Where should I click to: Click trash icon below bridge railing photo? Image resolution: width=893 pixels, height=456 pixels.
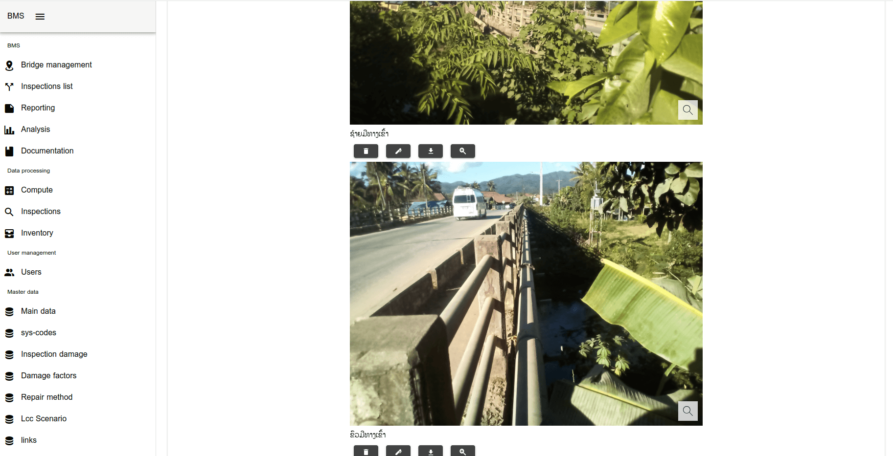point(366,451)
